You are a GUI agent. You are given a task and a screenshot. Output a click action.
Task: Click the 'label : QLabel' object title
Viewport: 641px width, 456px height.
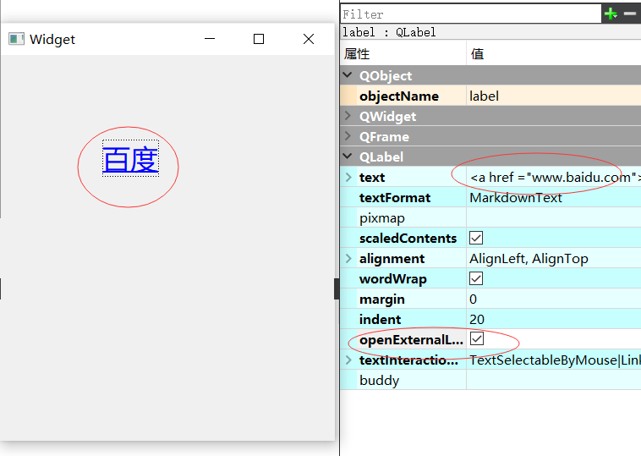(x=389, y=32)
